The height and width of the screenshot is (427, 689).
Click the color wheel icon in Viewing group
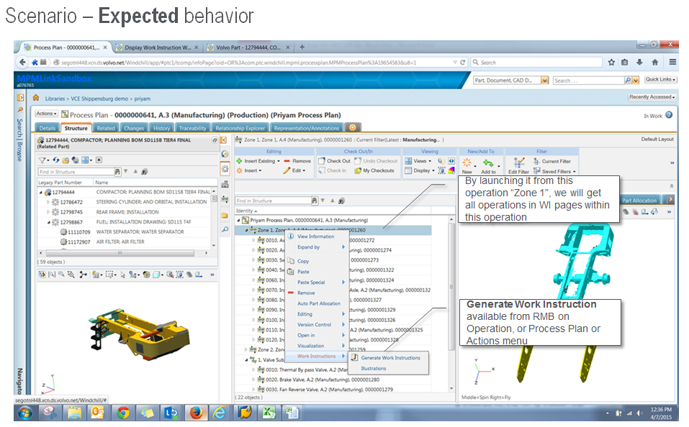click(451, 170)
